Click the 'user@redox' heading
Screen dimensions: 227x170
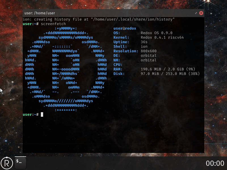point(125,28)
